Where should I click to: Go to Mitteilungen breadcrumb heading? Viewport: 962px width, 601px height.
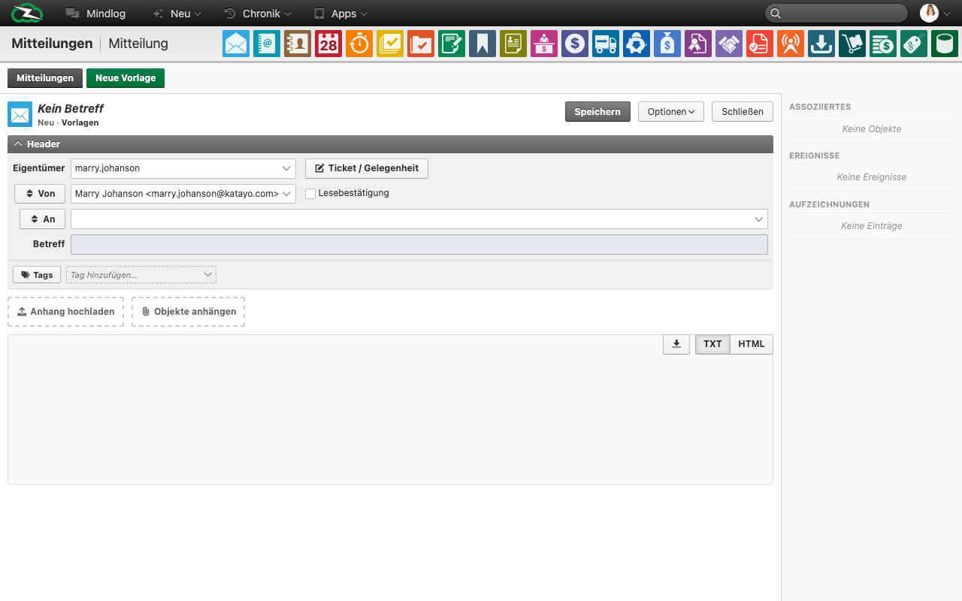tap(52, 44)
